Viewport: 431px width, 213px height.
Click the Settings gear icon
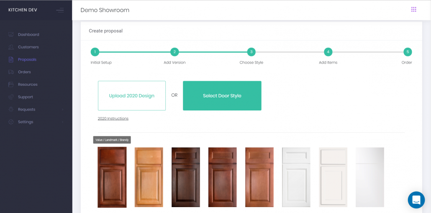click(x=11, y=122)
